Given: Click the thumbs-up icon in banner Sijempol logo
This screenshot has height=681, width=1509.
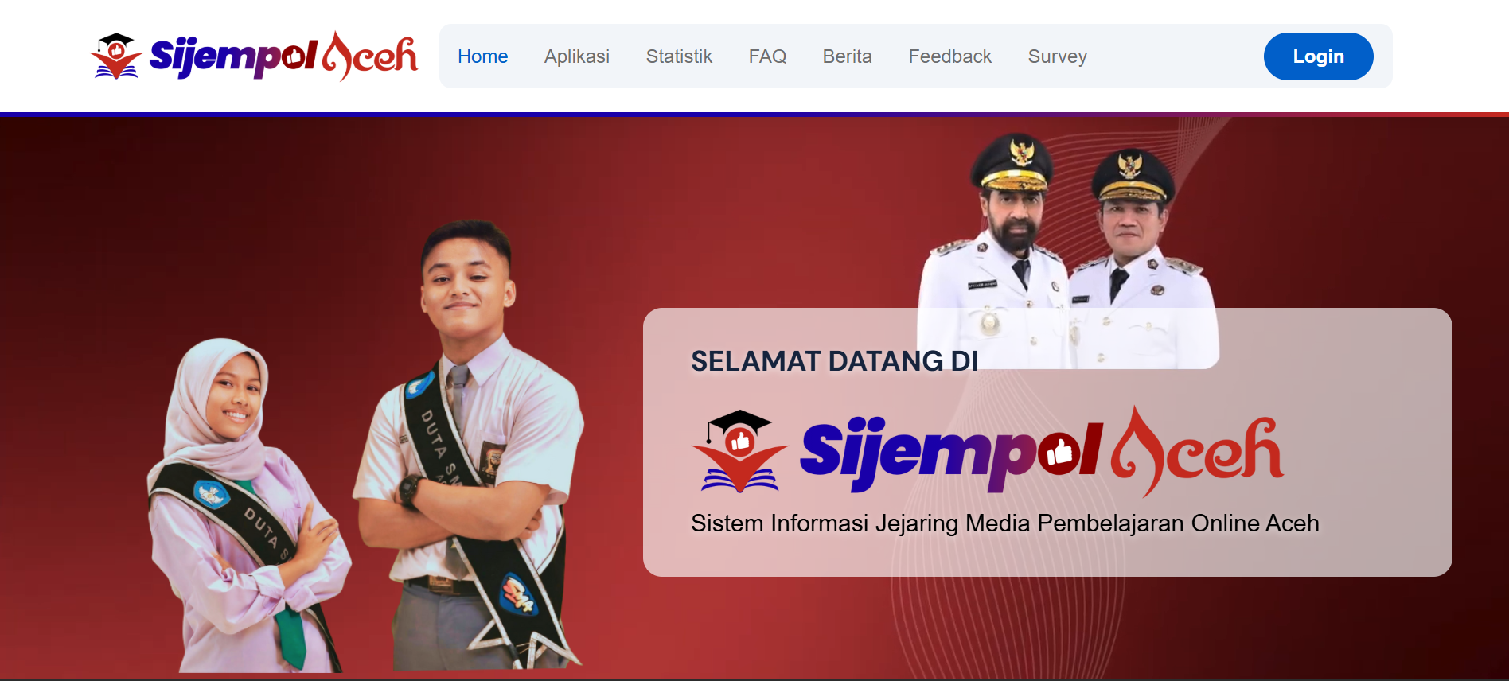Looking at the screenshot, I should (x=1059, y=453).
